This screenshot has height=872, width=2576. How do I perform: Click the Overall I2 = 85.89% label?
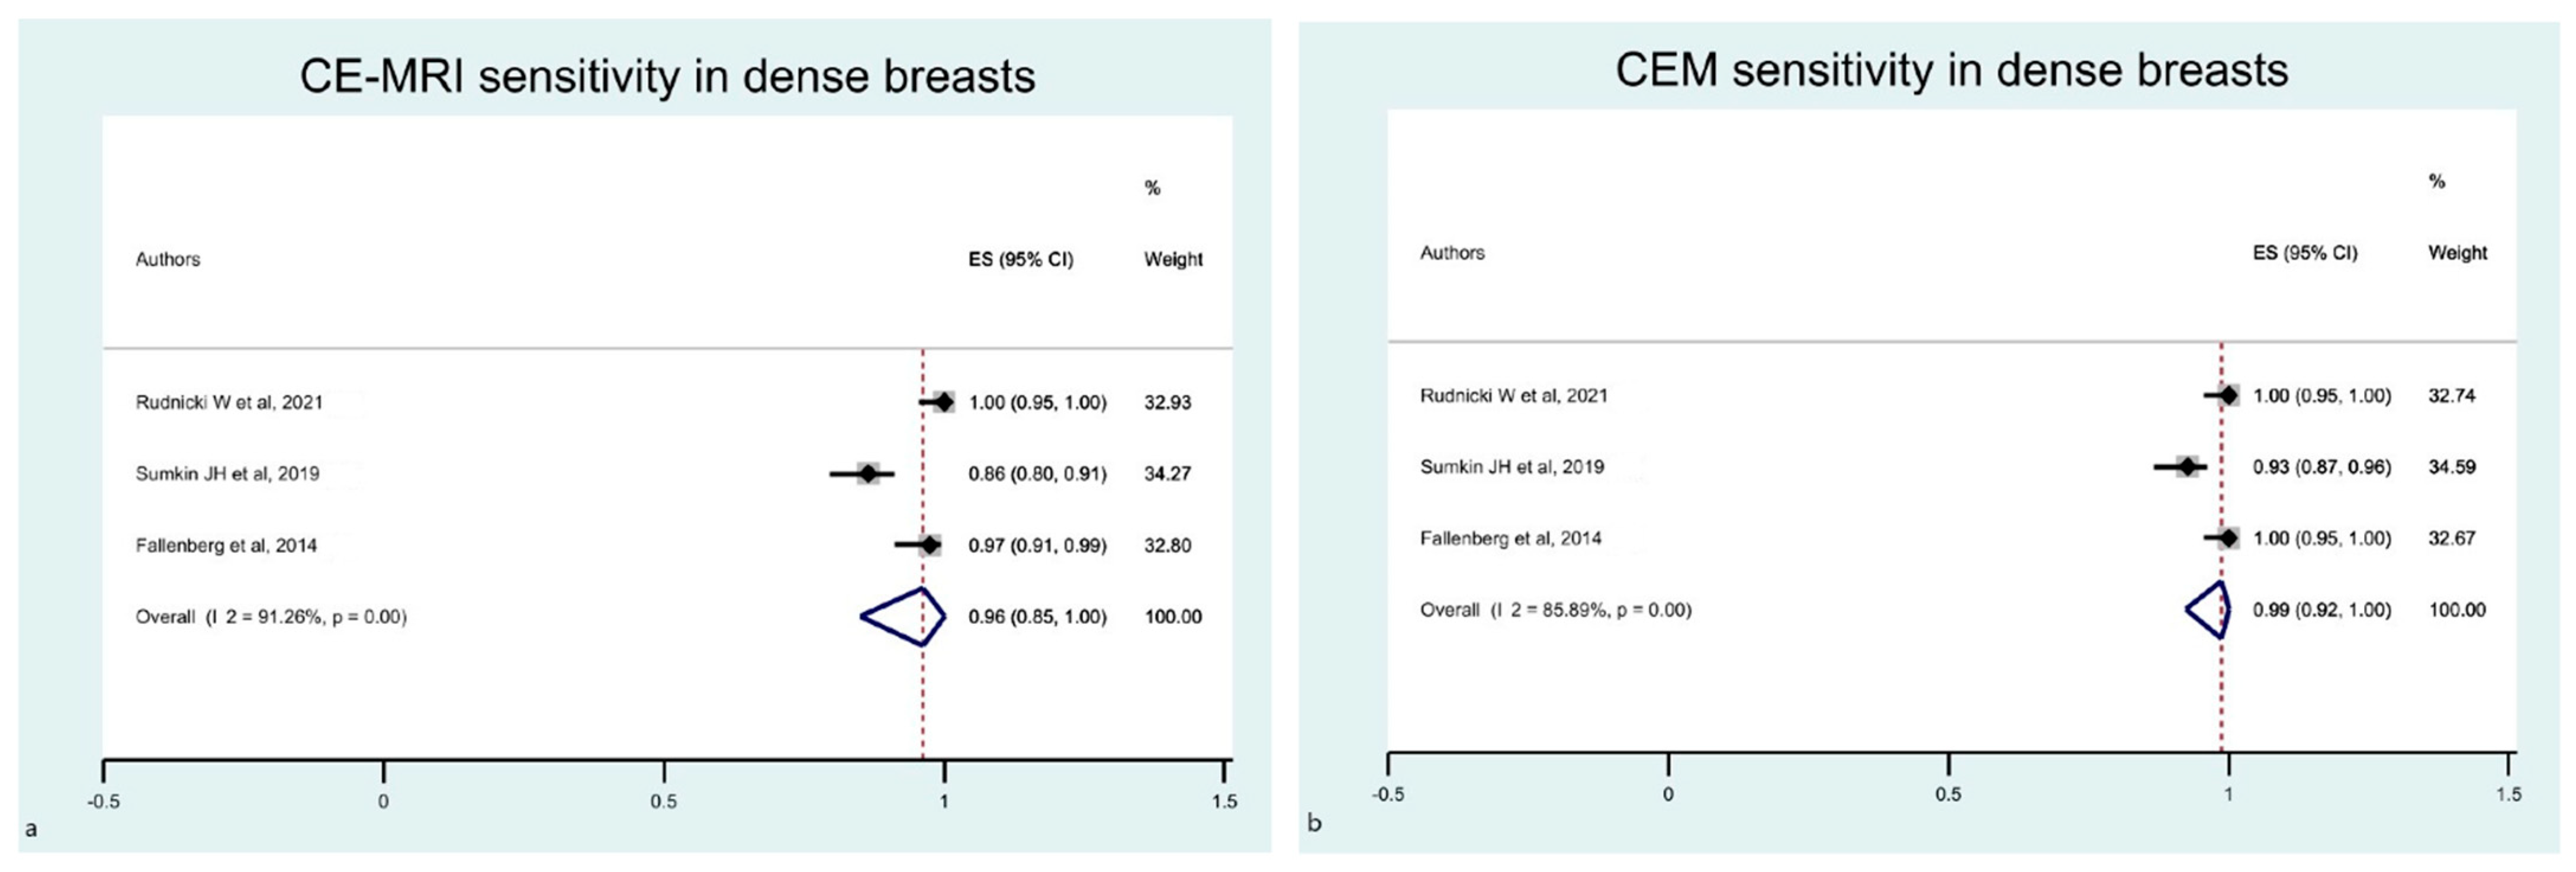tap(1555, 610)
